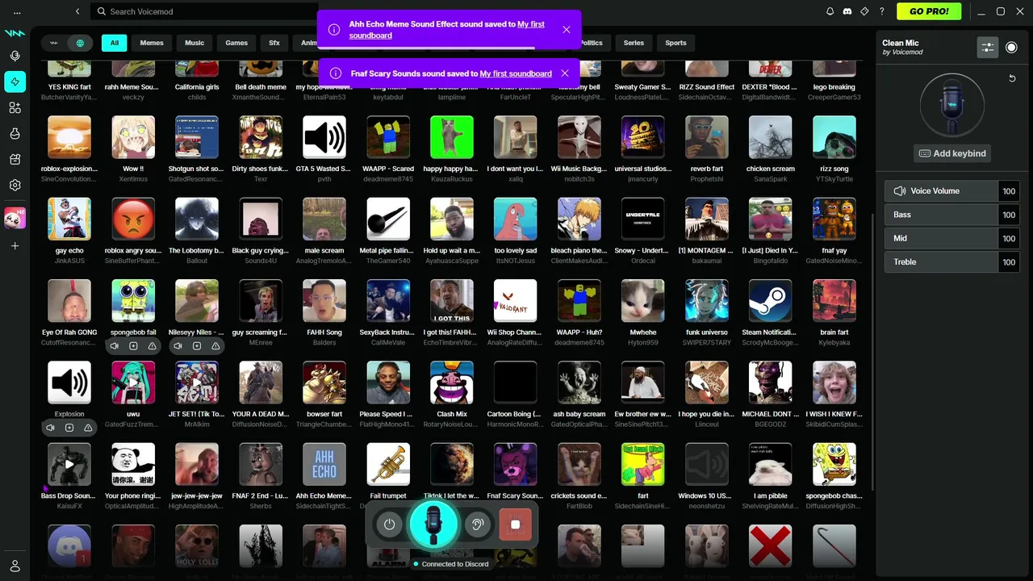Open voice settings sliders icon
This screenshot has height=581, width=1033.
[x=988, y=48]
